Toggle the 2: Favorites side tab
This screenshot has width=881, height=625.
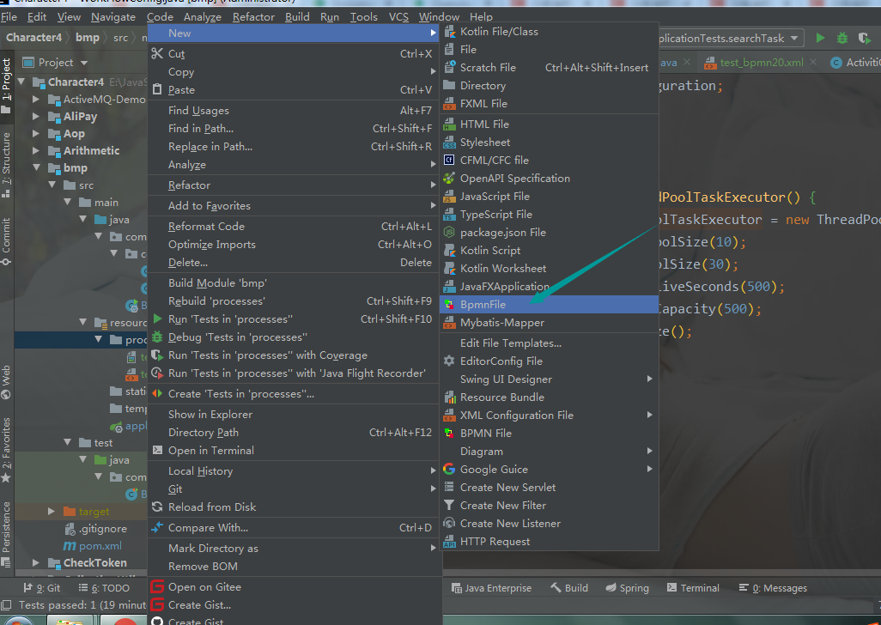coord(6,449)
